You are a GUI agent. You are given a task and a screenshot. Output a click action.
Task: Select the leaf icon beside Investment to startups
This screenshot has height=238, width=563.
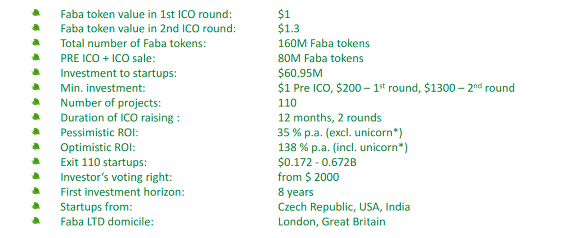coord(36,72)
